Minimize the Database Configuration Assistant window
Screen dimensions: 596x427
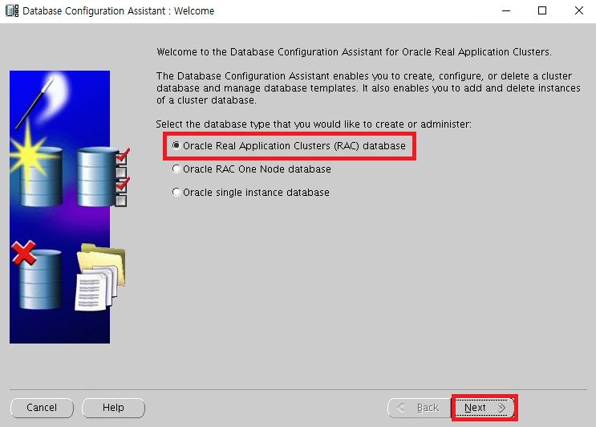click(506, 10)
